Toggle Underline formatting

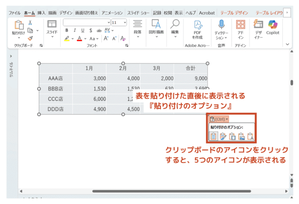[83, 30]
